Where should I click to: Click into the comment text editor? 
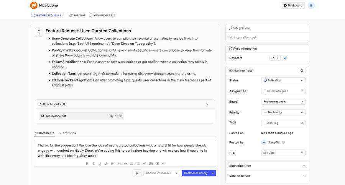(x=125, y=151)
